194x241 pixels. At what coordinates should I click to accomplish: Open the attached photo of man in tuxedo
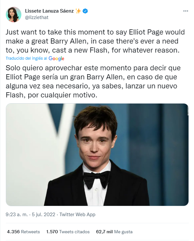[x=97, y=155]
